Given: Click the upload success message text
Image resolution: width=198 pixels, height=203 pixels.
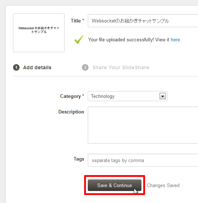Looking at the screenshot, I should (135, 40).
